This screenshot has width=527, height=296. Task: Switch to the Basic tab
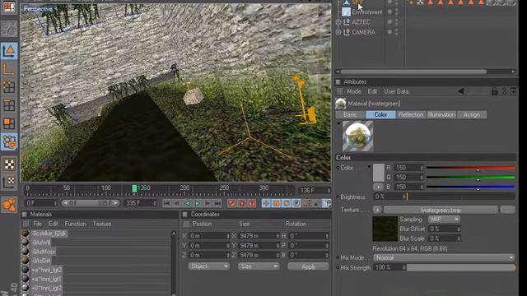click(350, 114)
